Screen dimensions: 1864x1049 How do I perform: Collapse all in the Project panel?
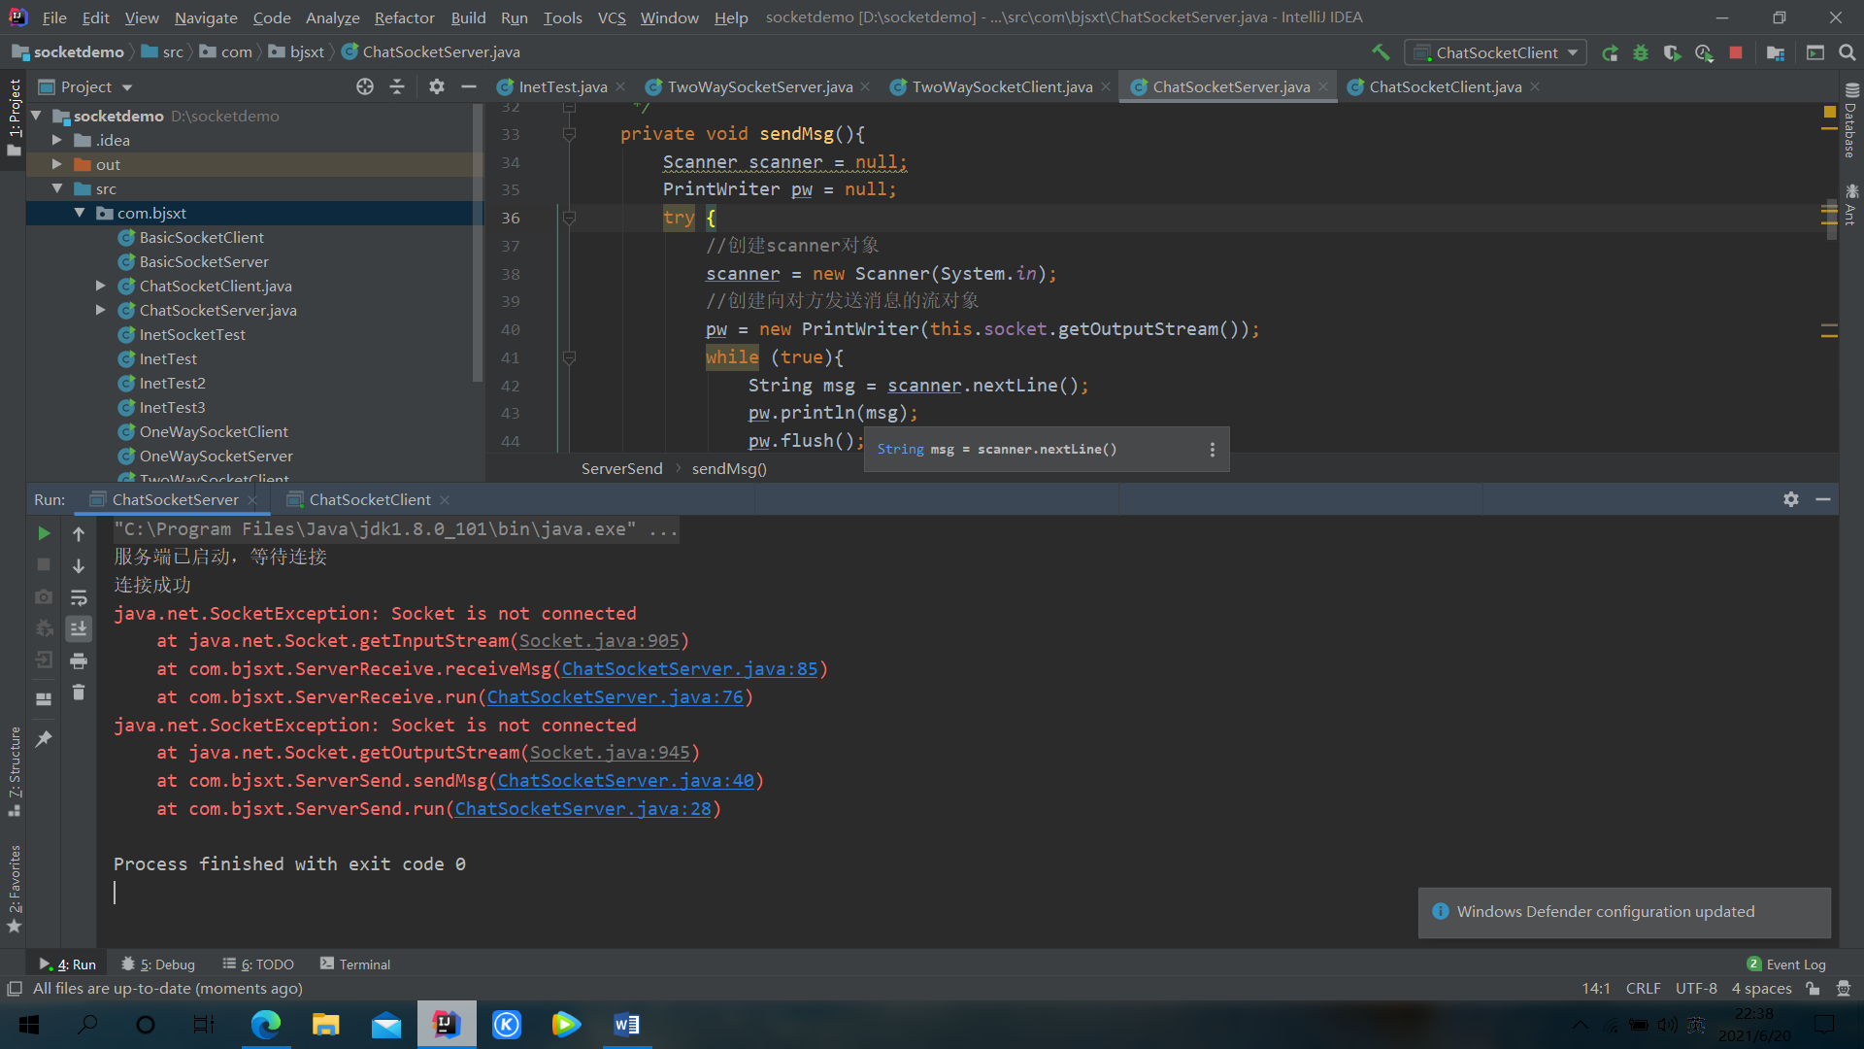pyautogui.click(x=397, y=86)
